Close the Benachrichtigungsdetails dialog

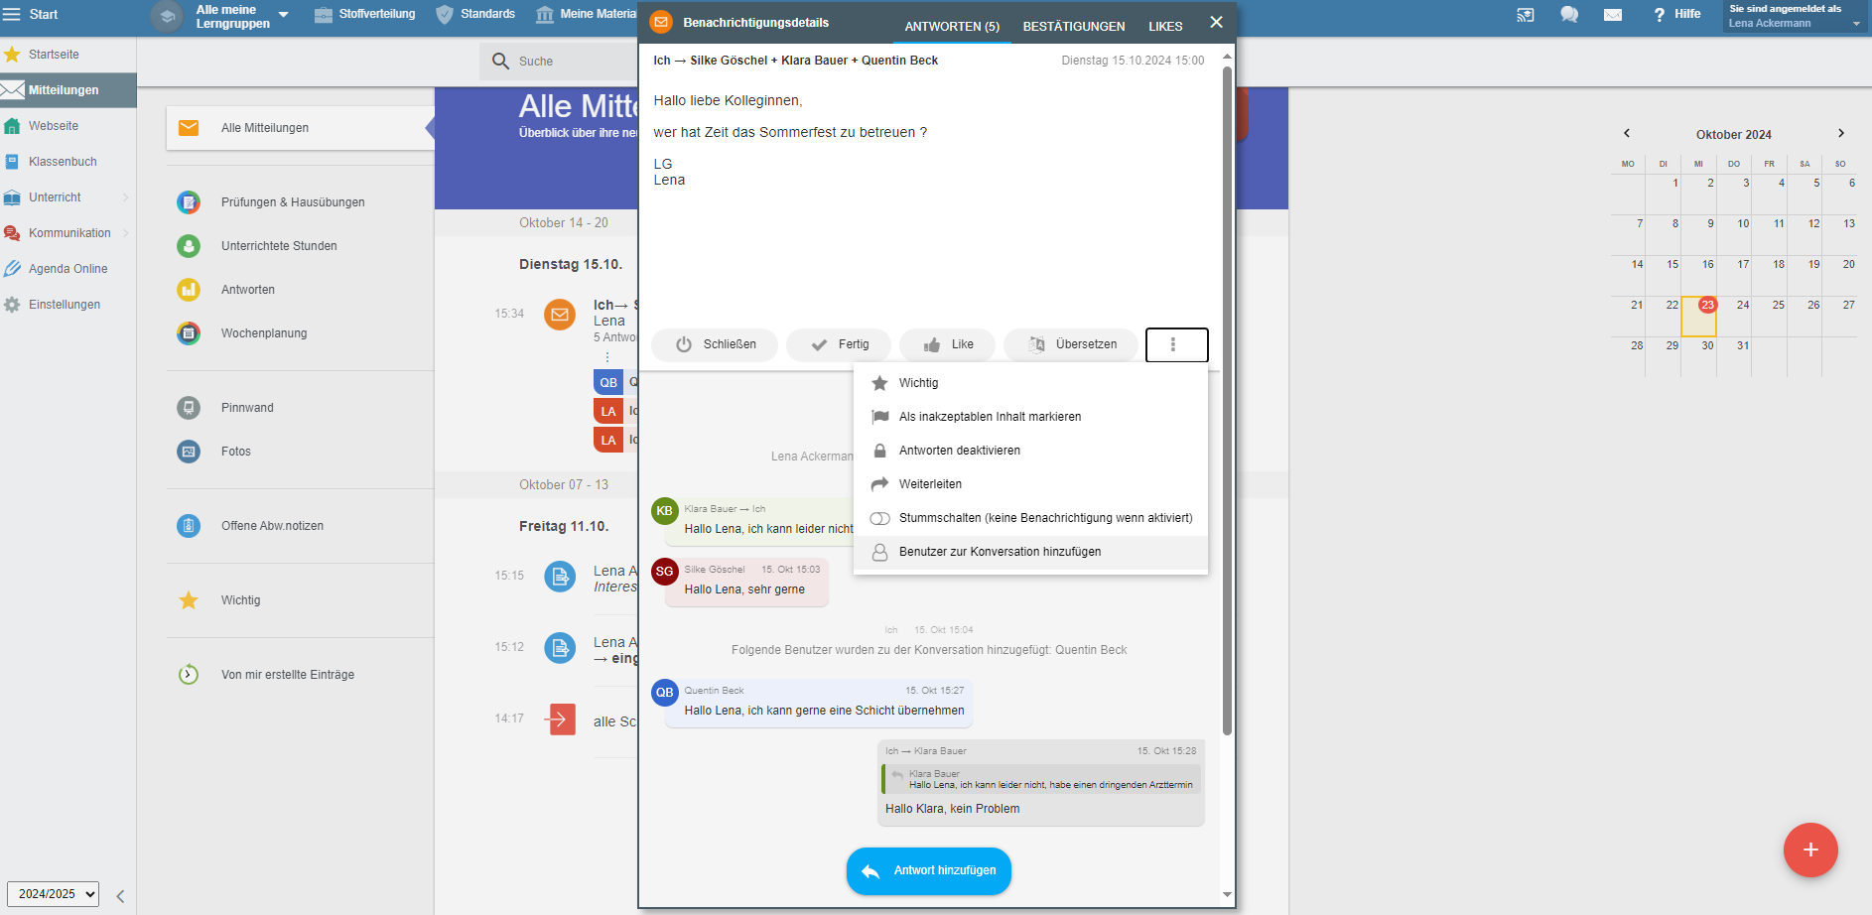1216,22
